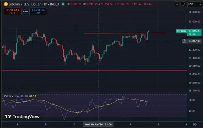Click the Bitcoin logo icon
Viewport: 203px width, 128px height.
click(x=6, y=4)
